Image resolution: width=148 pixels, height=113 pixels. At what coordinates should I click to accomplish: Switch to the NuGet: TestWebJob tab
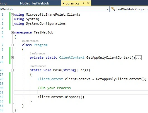35,3
